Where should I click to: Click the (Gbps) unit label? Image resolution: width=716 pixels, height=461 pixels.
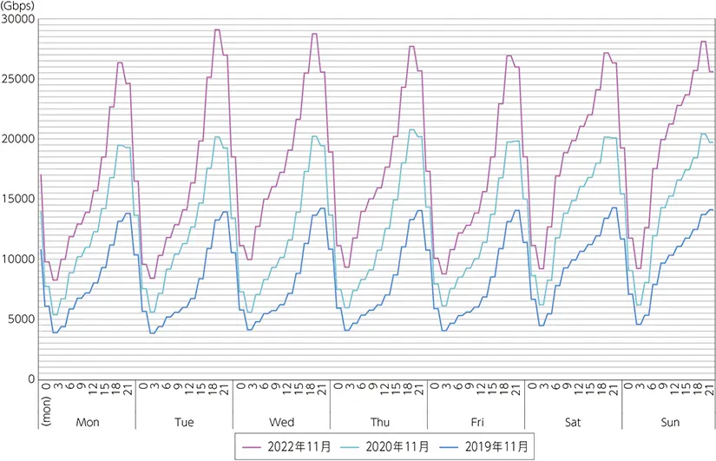tap(17, 5)
